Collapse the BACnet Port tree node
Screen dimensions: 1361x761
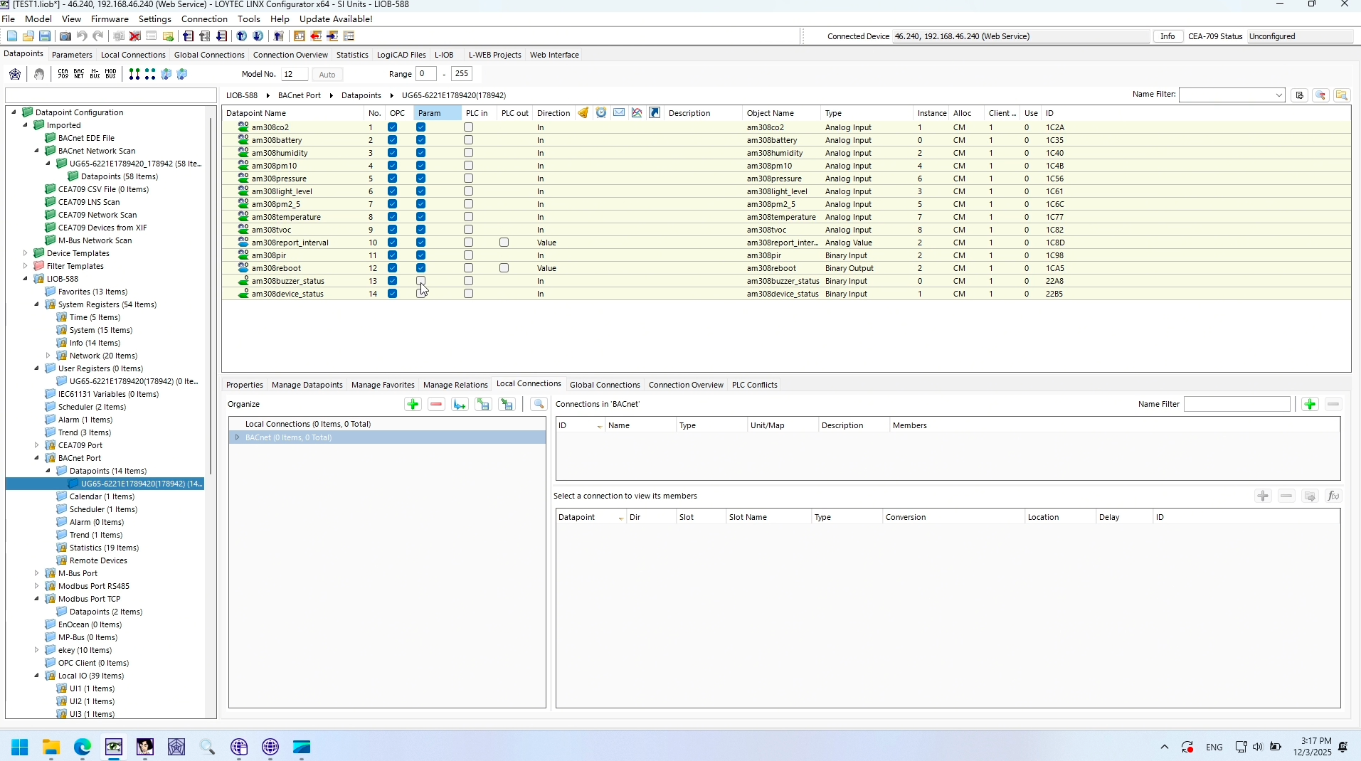point(37,458)
